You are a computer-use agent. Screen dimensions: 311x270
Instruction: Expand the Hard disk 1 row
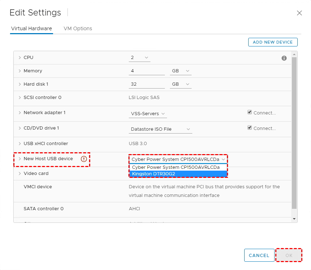point(19,84)
